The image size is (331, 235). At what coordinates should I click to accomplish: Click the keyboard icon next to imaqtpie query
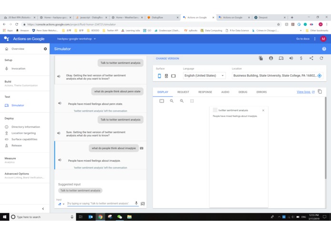pyautogui.click(x=141, y=148)
